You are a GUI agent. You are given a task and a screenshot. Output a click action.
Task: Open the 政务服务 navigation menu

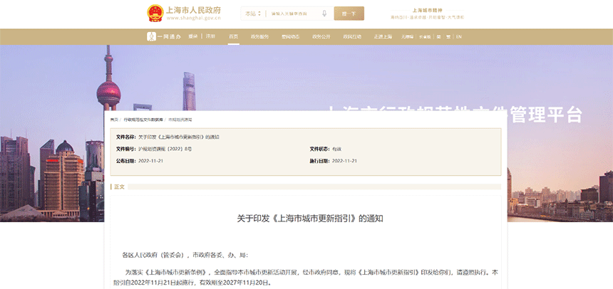pos(259,36)
